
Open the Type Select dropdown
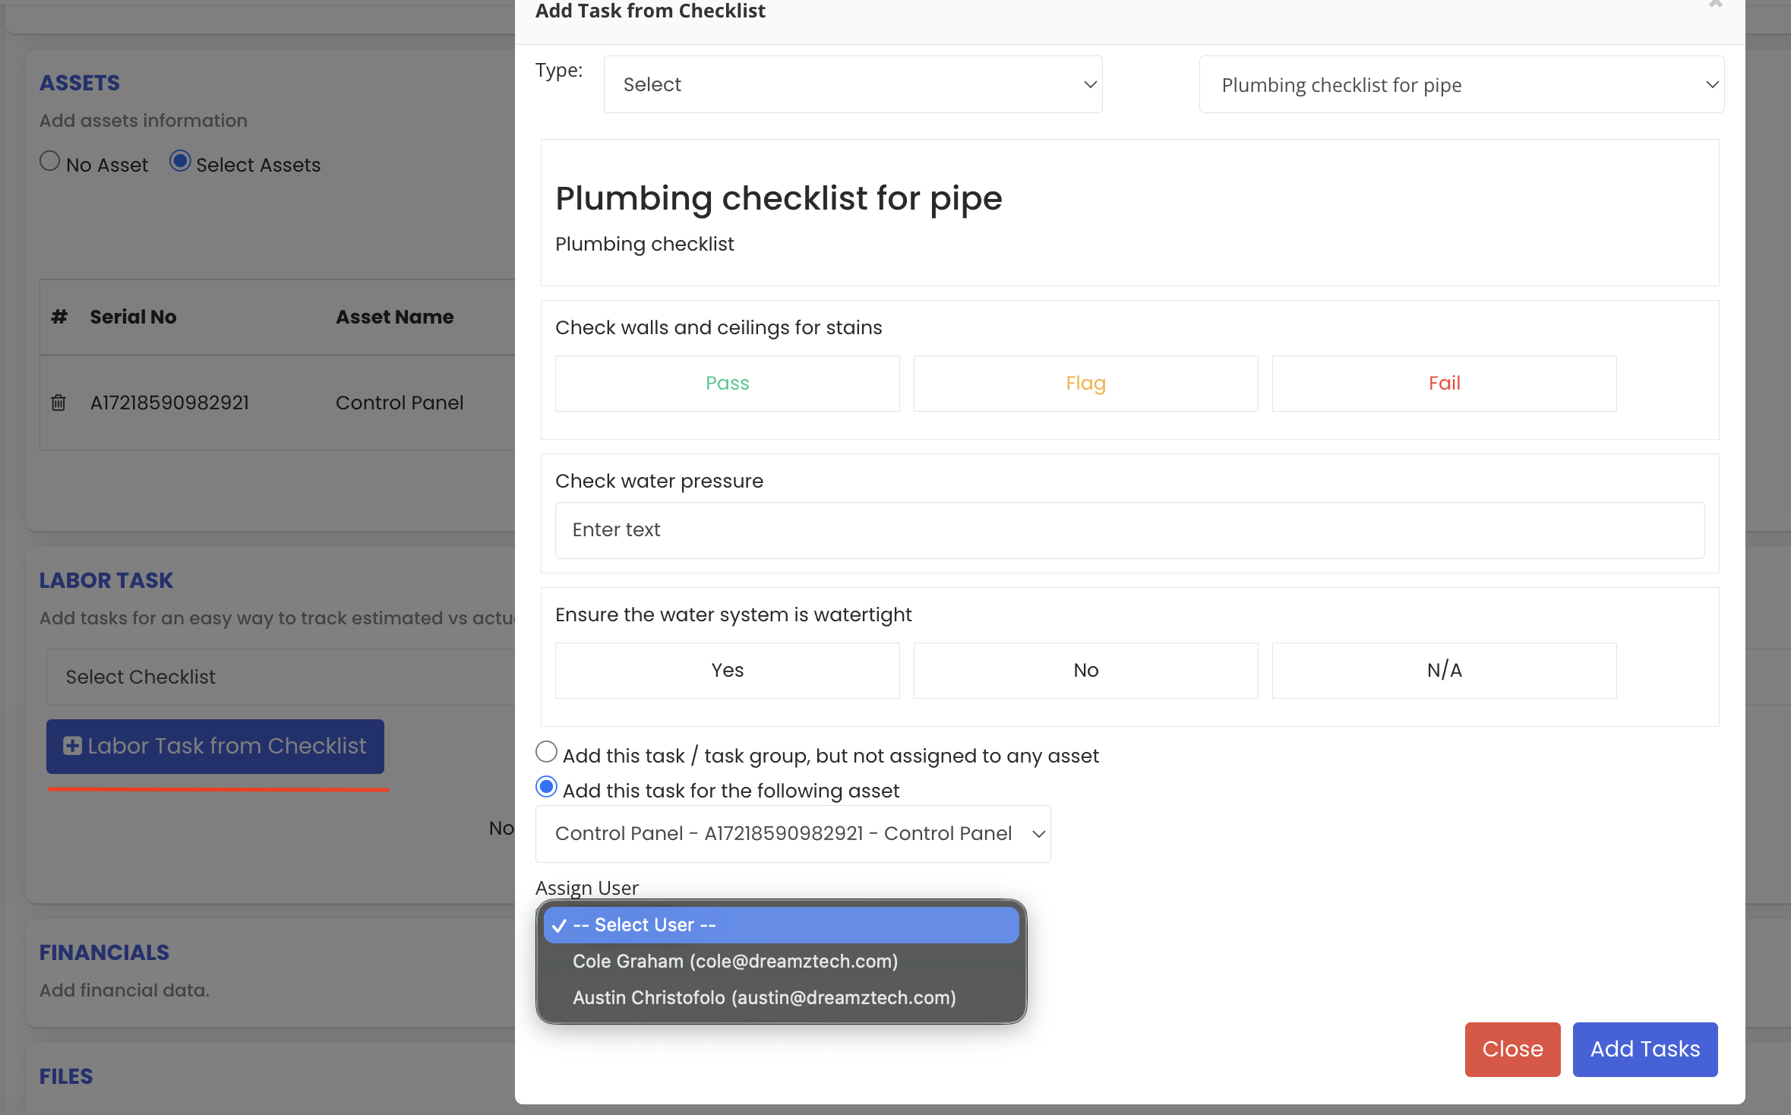pyautogui.click(x=852, y=84)
